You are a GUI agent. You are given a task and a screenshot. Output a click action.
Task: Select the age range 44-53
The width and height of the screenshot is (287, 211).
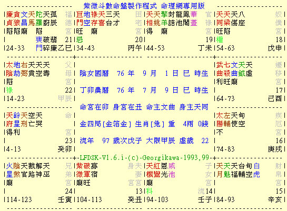click(155, 48)
